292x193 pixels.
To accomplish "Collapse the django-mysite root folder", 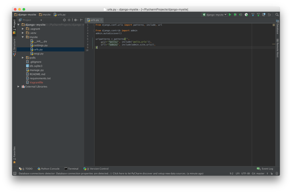I will (19, 25).
